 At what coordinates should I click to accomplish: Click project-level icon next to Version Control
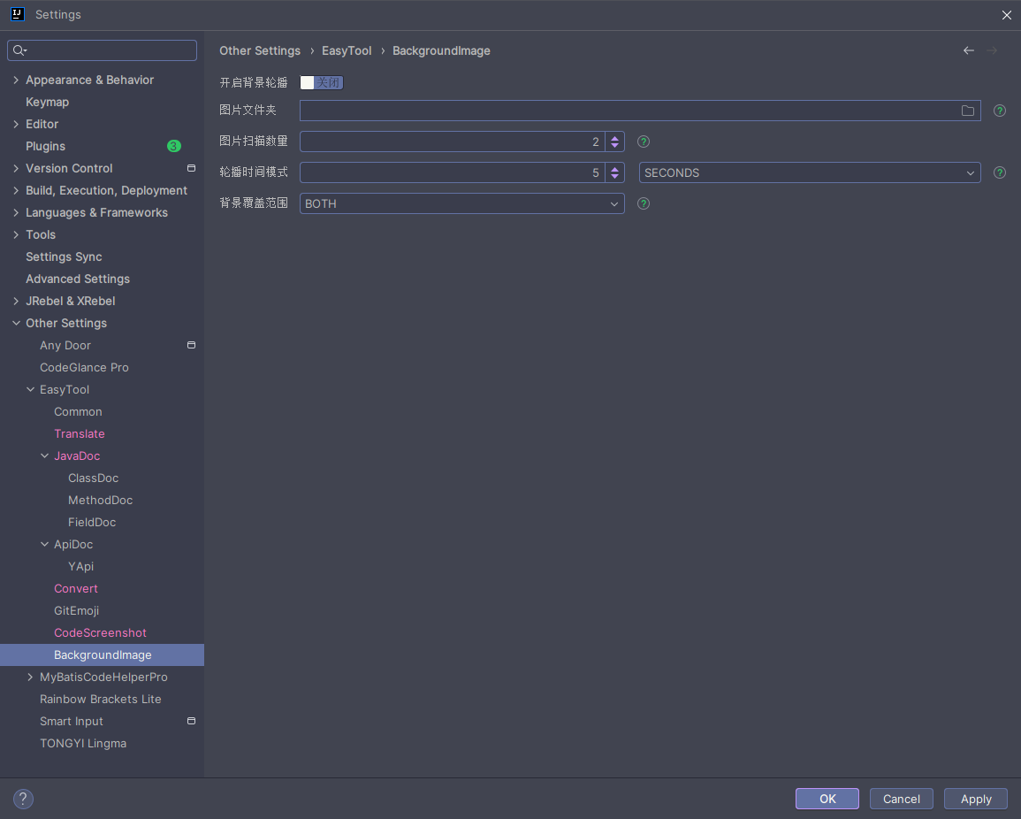point(192,168)
